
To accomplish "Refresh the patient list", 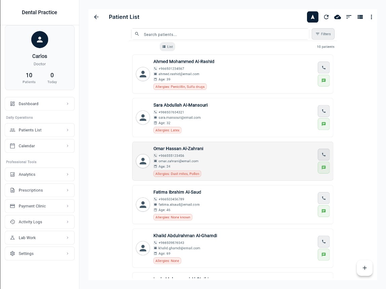I will (x=326, y=17).
